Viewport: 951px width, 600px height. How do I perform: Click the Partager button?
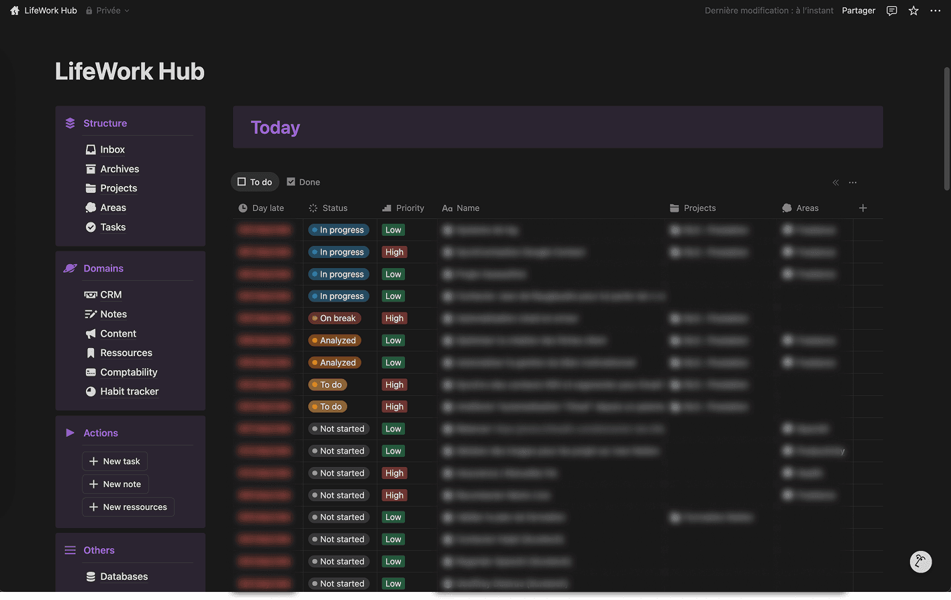(858, 11)
